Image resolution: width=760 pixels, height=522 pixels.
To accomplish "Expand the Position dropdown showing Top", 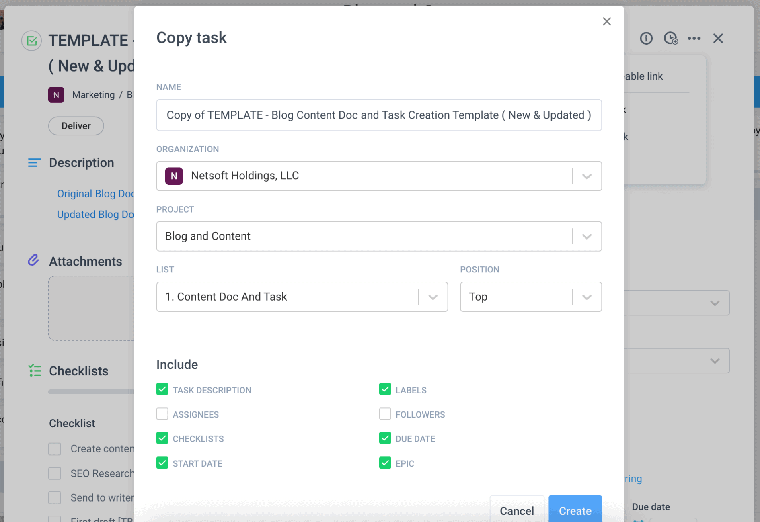I will [x=586, y=297].
